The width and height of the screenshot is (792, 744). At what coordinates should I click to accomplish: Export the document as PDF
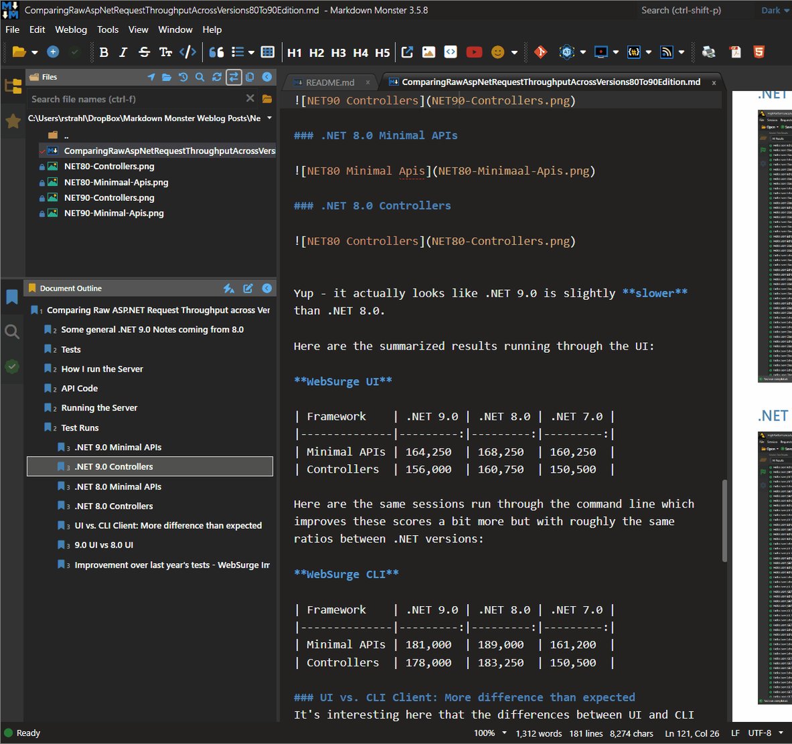[736, 52]
